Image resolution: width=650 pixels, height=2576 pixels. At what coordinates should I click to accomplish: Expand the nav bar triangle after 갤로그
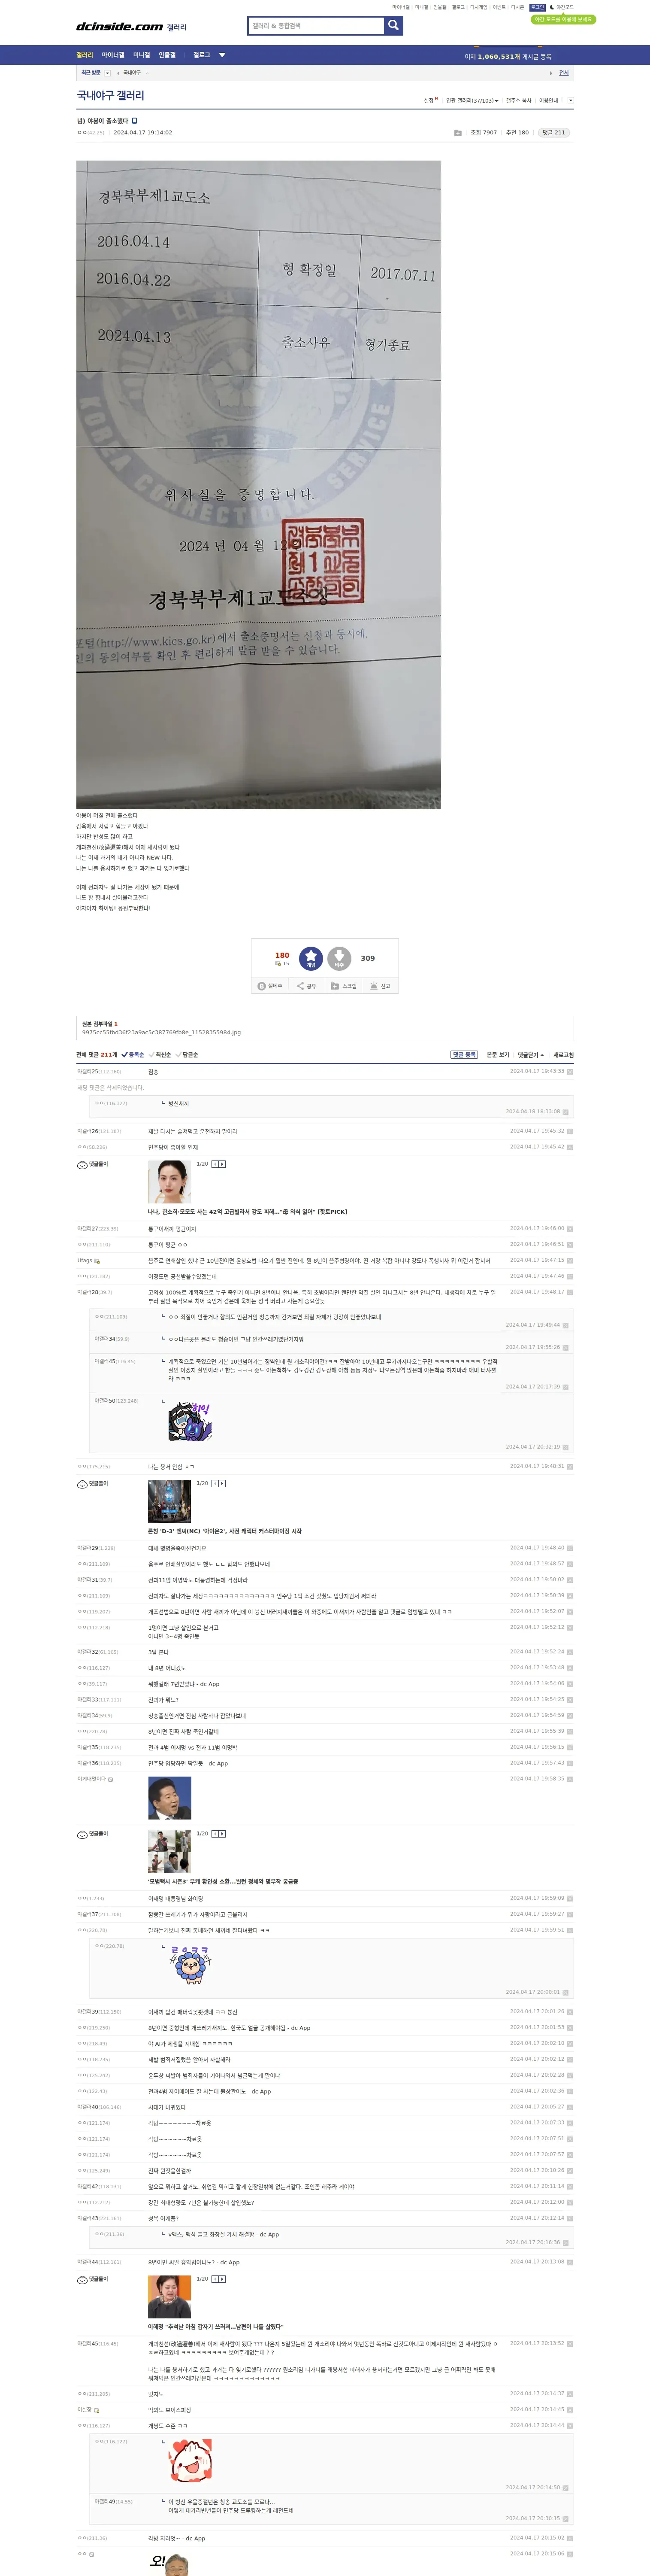click(x=222, y=55)
